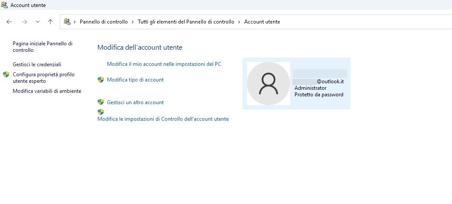This screenshot has width=452, height=204.
Task: Open Modifica il mio account nelle impostazioni
Action: (164, 64)
